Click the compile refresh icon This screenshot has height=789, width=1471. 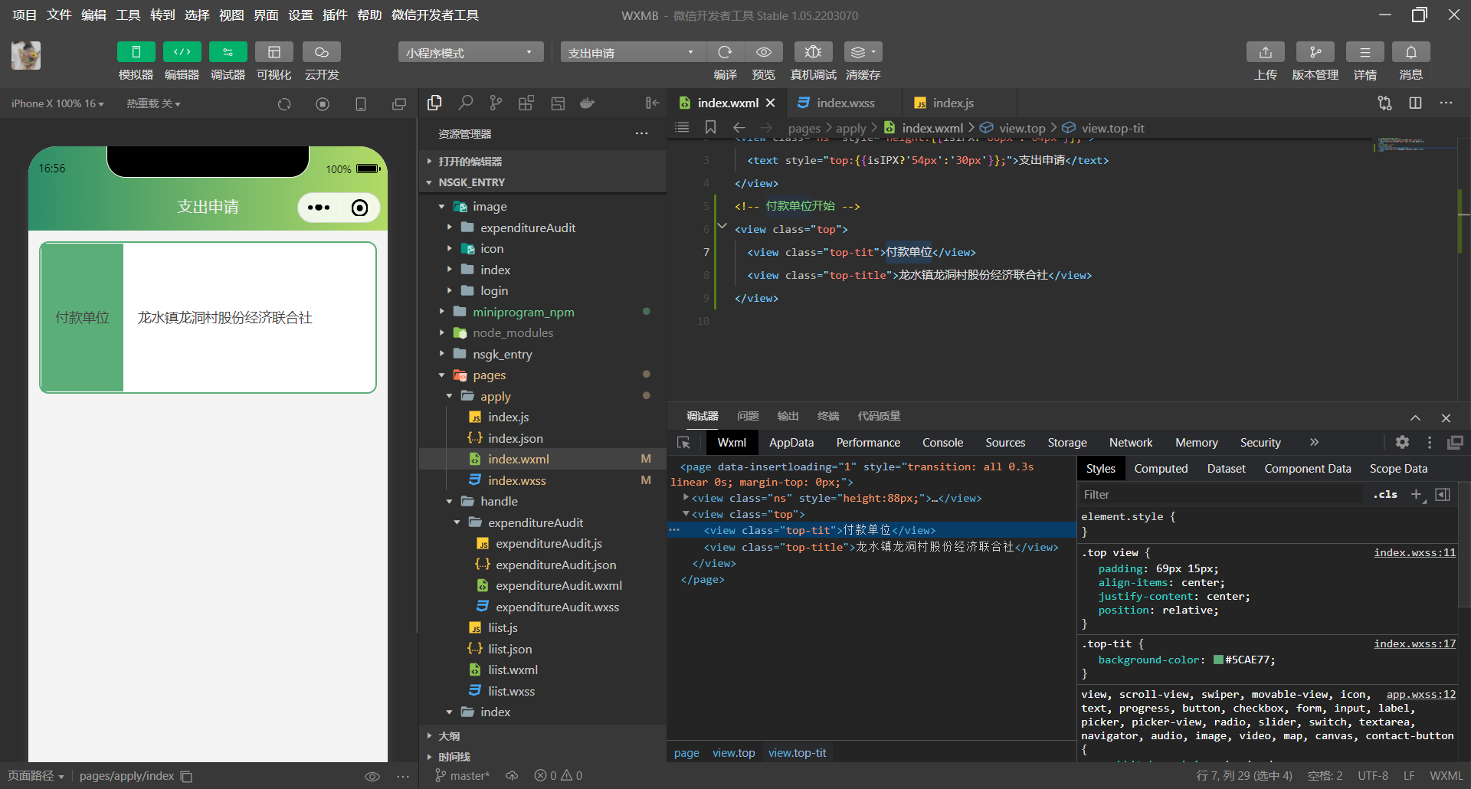point(725,52)
